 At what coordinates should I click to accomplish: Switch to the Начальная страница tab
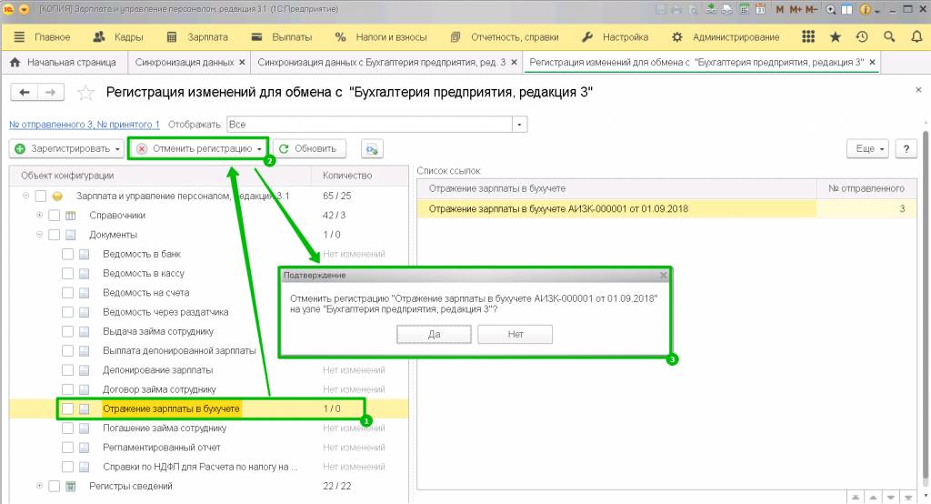(63, 62)
